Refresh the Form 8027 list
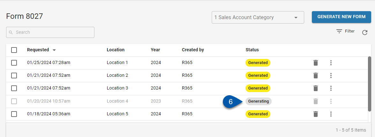This screenshot has height=137, width=375. [365, 32]
